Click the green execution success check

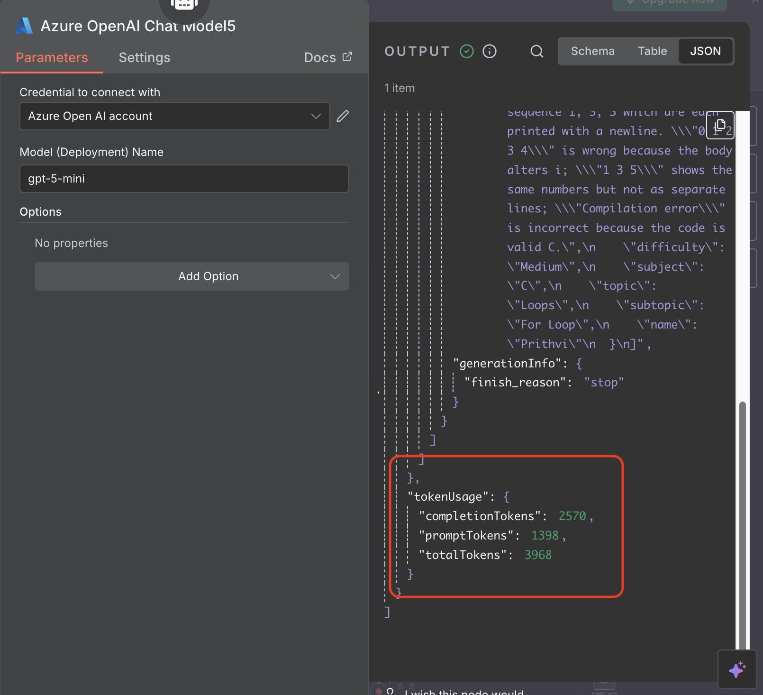(466, 51)
